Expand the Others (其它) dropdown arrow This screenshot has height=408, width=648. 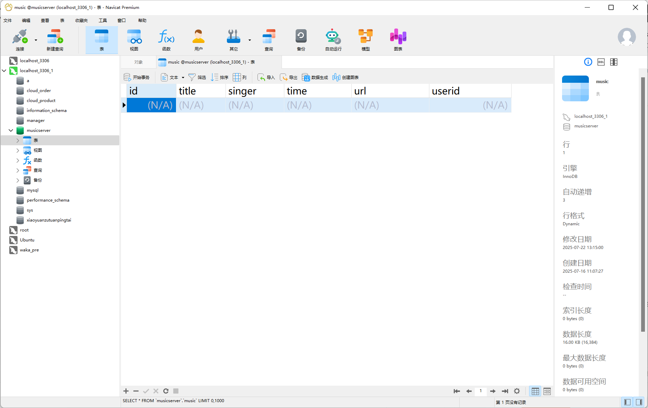(250, 40)
